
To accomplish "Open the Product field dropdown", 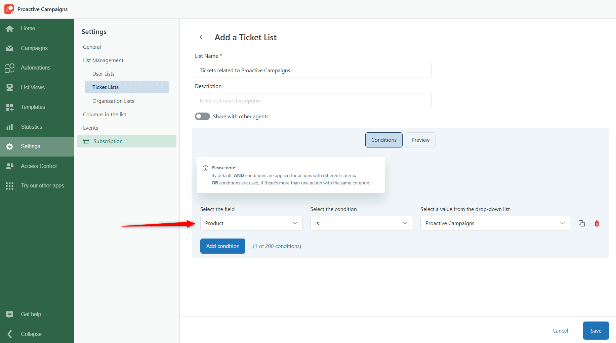I will [251, 223].
